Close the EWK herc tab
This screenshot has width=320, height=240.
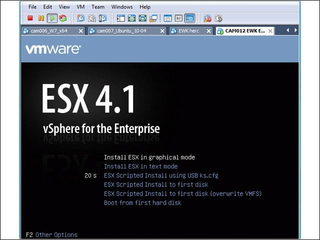click(208, 31)
